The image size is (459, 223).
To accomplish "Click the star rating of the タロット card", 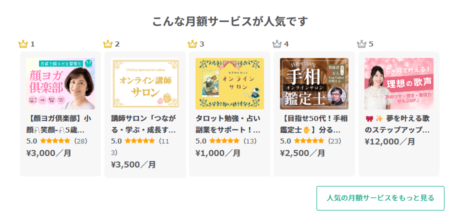I will (224, 141).
